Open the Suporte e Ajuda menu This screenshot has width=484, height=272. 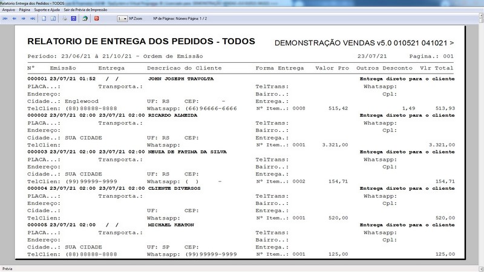coord(47,10)
